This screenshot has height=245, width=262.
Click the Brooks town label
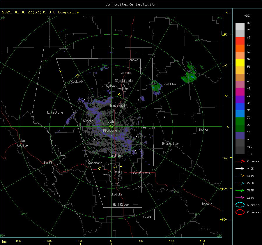click(x=207, y=204)
